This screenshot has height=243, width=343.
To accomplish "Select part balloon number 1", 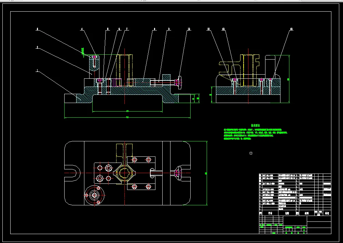I will click(37, 71).
